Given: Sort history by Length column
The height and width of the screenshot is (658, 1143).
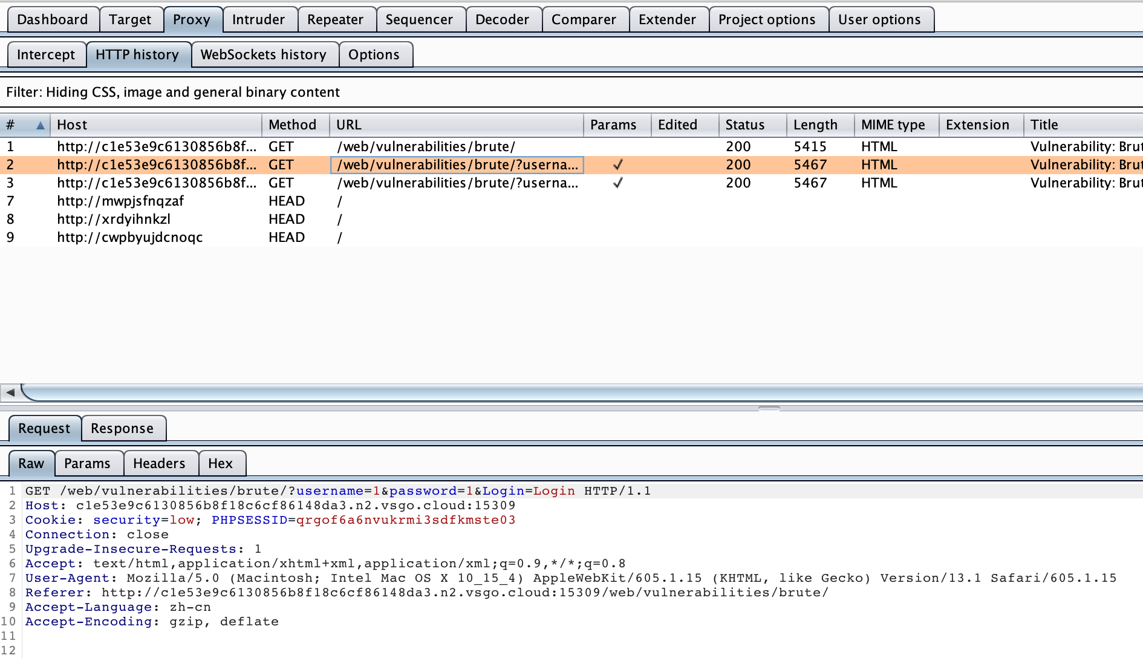Looking at the screenshot, I should pos(821,125).
